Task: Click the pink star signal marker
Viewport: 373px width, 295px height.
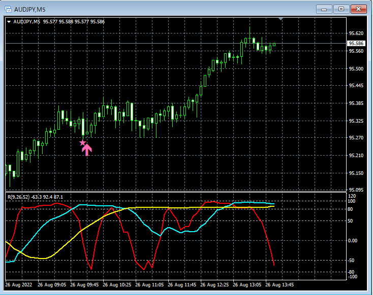Action: click(82, 142)
